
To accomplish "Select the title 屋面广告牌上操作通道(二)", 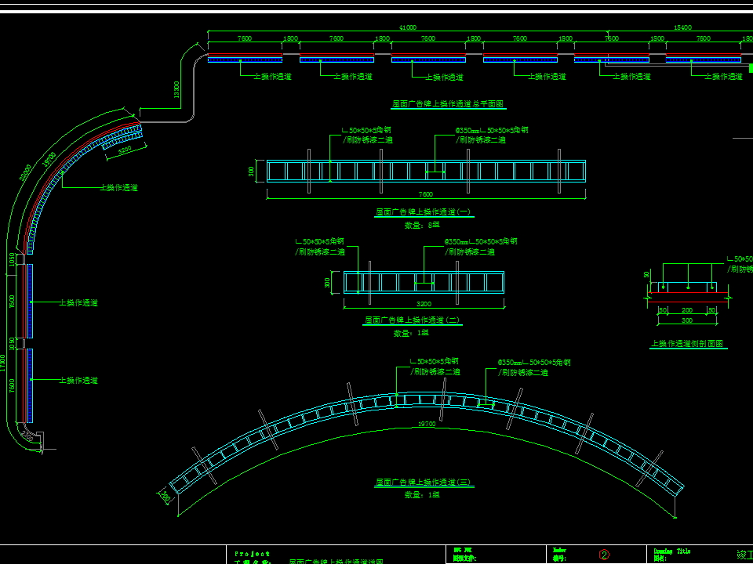I will pos(413,320).
